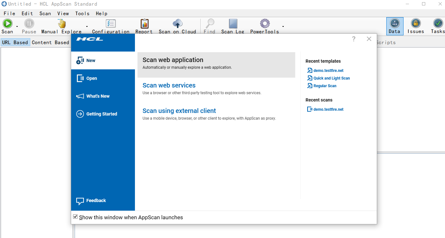Image resolution: width=445 pixels, height=238 pixels.
Task: Open Quick and Light Scan template
Action: pyautogui.click(x=332, y=78)
